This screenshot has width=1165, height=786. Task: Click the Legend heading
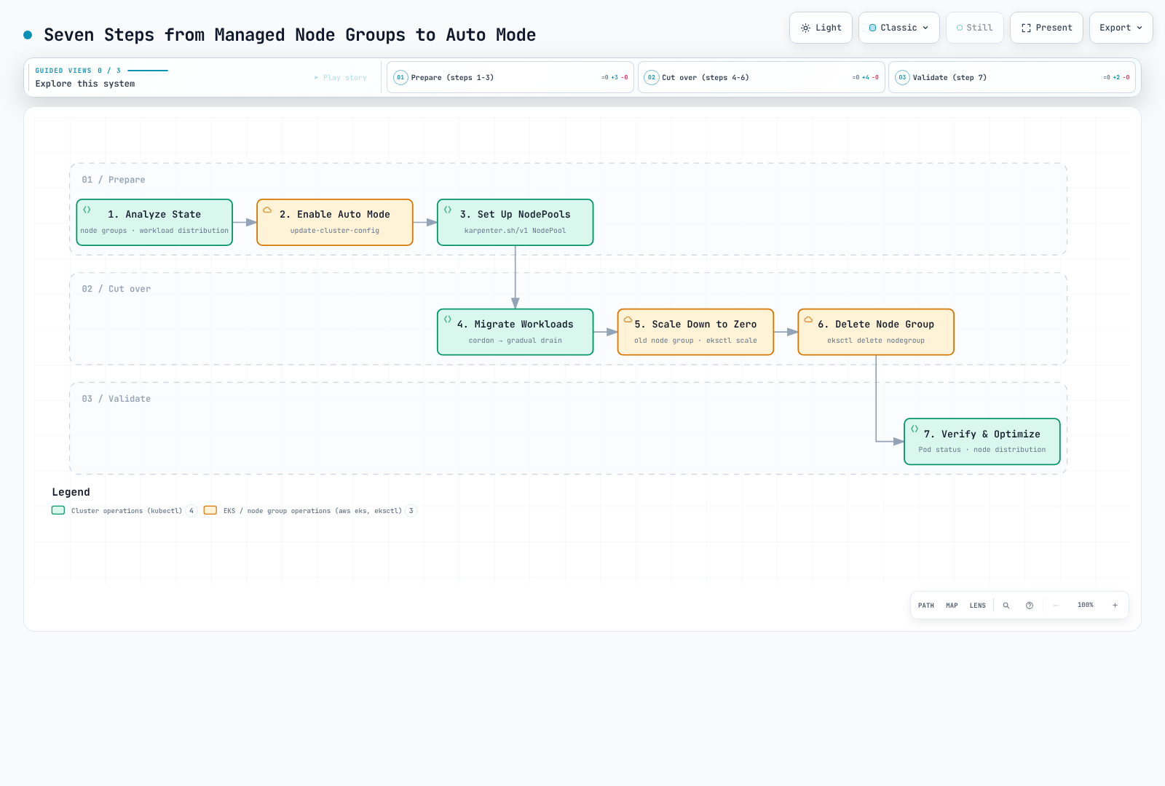pyautogui.click(x=71, y=492)
